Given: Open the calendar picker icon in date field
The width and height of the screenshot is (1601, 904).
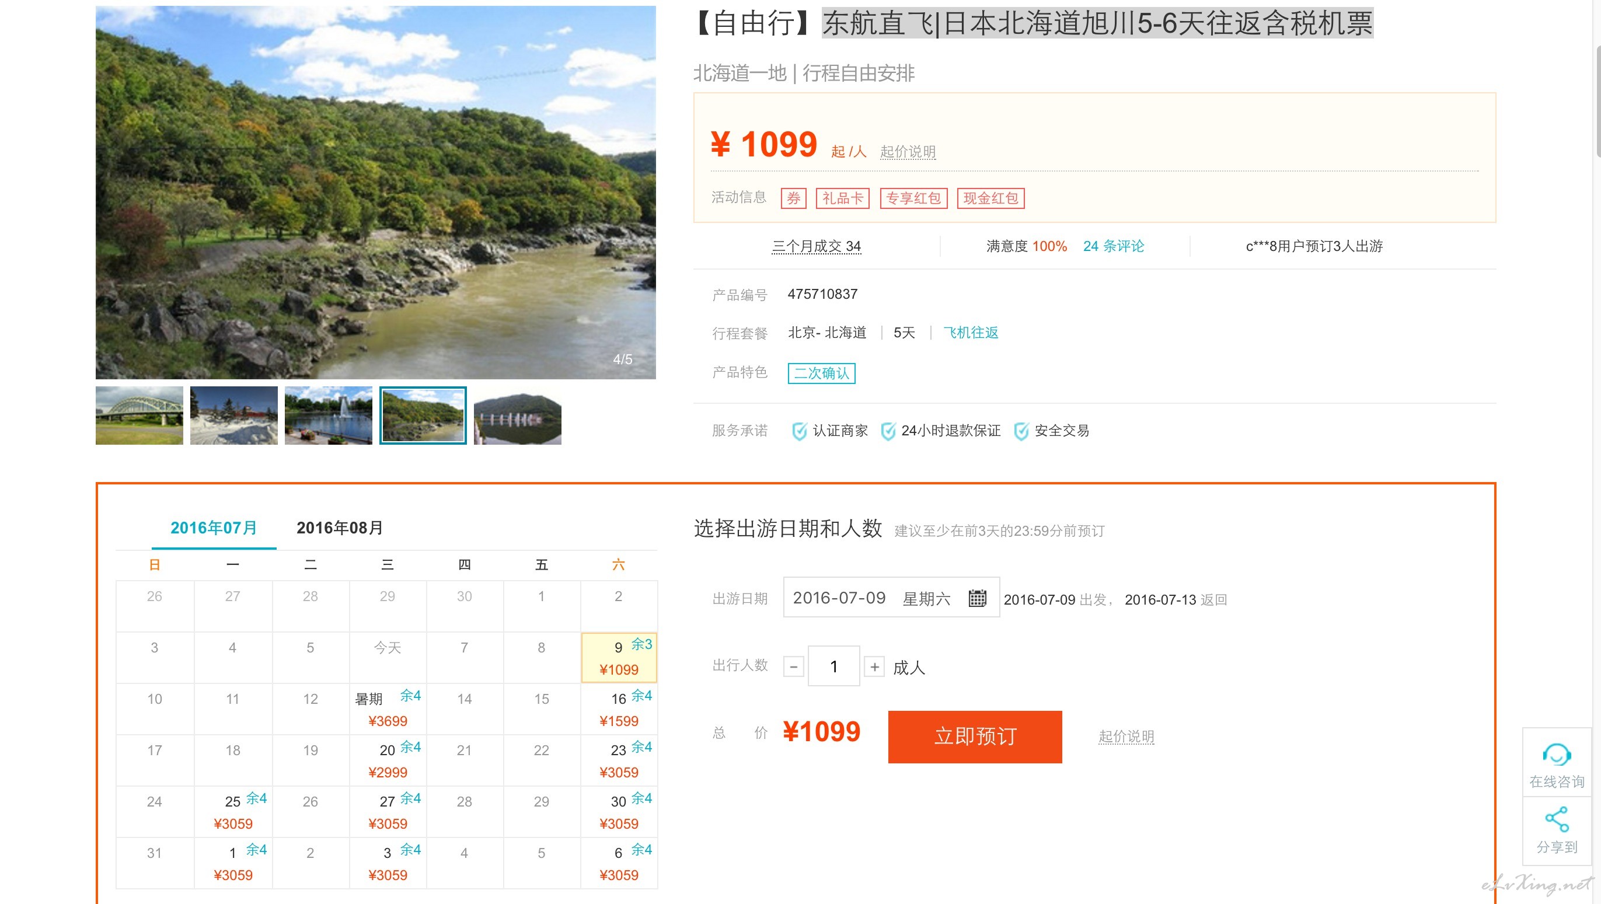Looking at the screenshot, I should [x=977, y=598].
